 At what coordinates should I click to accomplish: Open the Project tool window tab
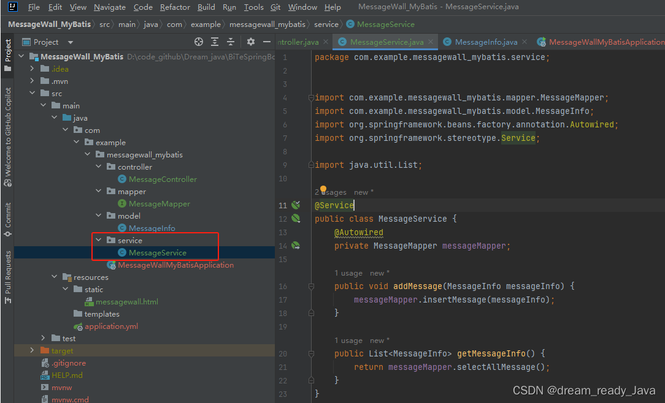[7, 55]
